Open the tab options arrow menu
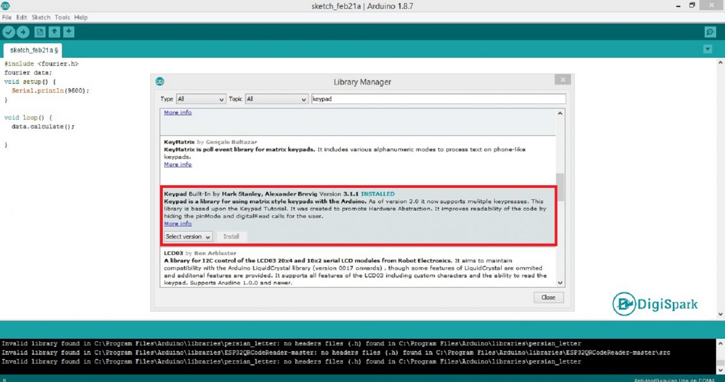 pyautogui.click(x=708, y=49)
